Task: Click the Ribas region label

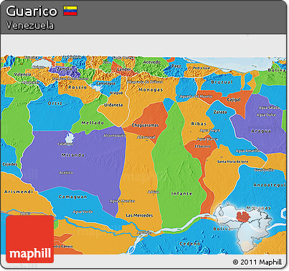Action: click(199, 124)
